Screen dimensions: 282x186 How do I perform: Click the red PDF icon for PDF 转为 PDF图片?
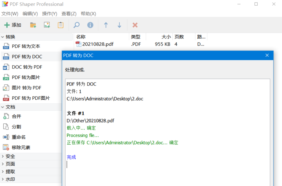point(6,98)
